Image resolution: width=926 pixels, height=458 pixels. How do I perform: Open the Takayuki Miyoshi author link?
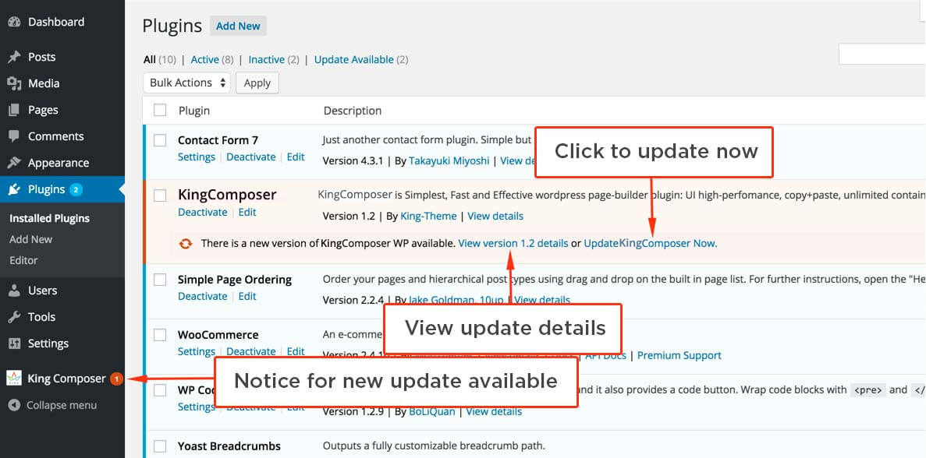point(449,160)
